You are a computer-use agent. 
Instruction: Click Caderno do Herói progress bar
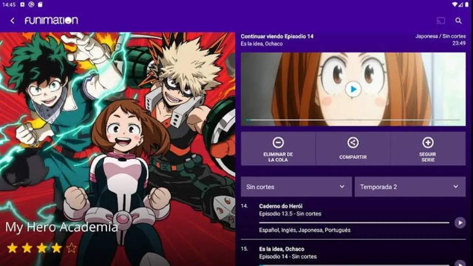click(x=354, y=223)
